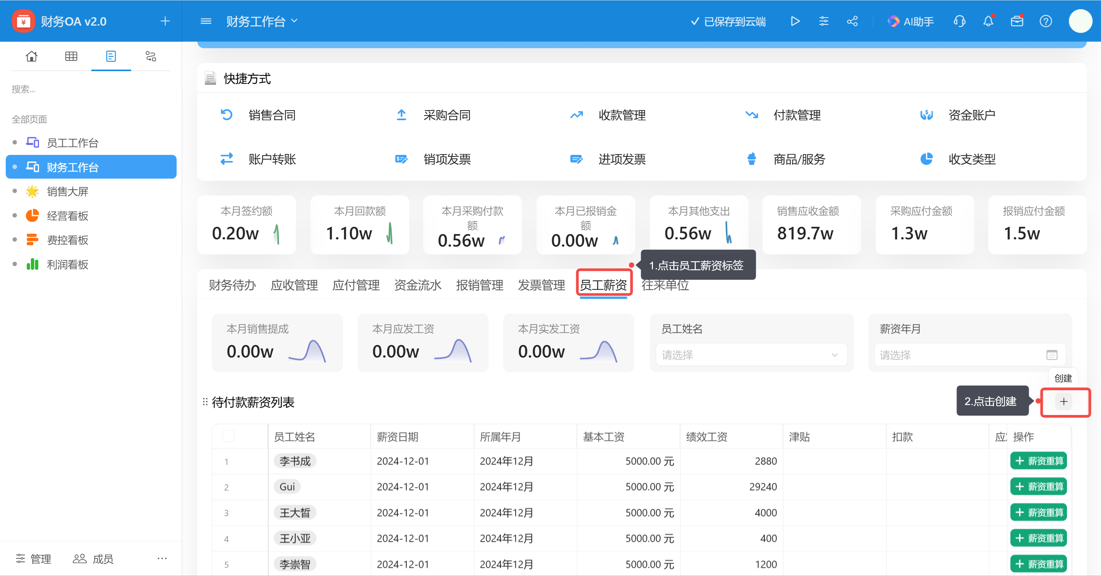Open the 经营看板 page

pyautogui.click(x=91, y=215)
